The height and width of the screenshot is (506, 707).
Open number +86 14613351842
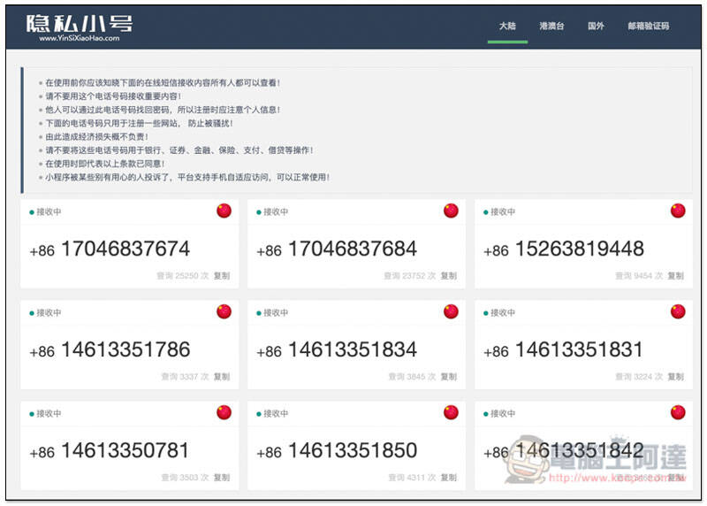point(564,451)
